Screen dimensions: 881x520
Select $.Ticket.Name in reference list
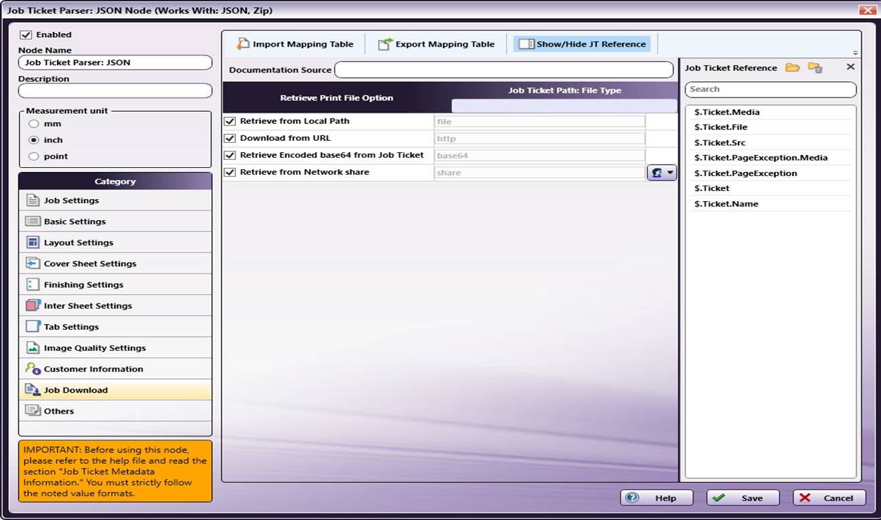(771, 204)
